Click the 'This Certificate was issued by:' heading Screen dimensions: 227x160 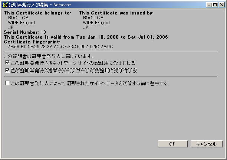point(116,13)
